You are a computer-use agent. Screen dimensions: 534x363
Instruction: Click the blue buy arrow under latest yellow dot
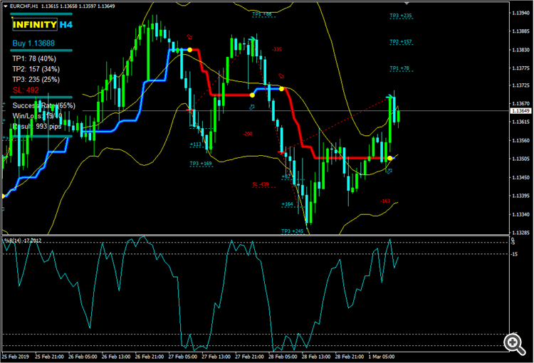tap(389, 171)
